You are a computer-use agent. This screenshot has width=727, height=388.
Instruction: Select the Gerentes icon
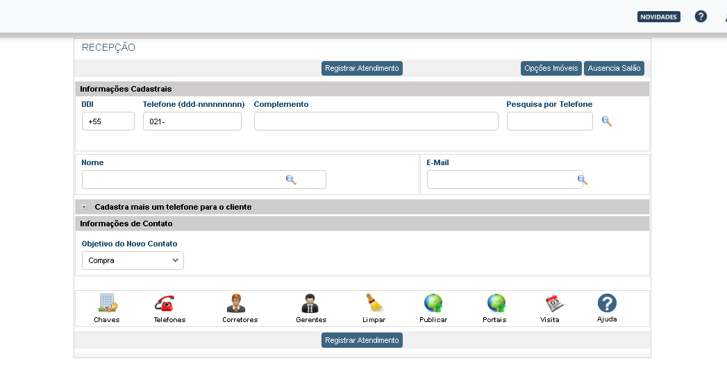pyautogui.click(x=309, y=303)
